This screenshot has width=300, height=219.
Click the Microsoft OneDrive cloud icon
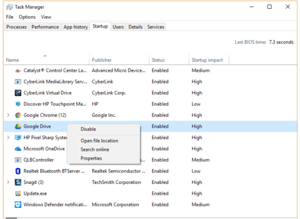coord(18,149)
